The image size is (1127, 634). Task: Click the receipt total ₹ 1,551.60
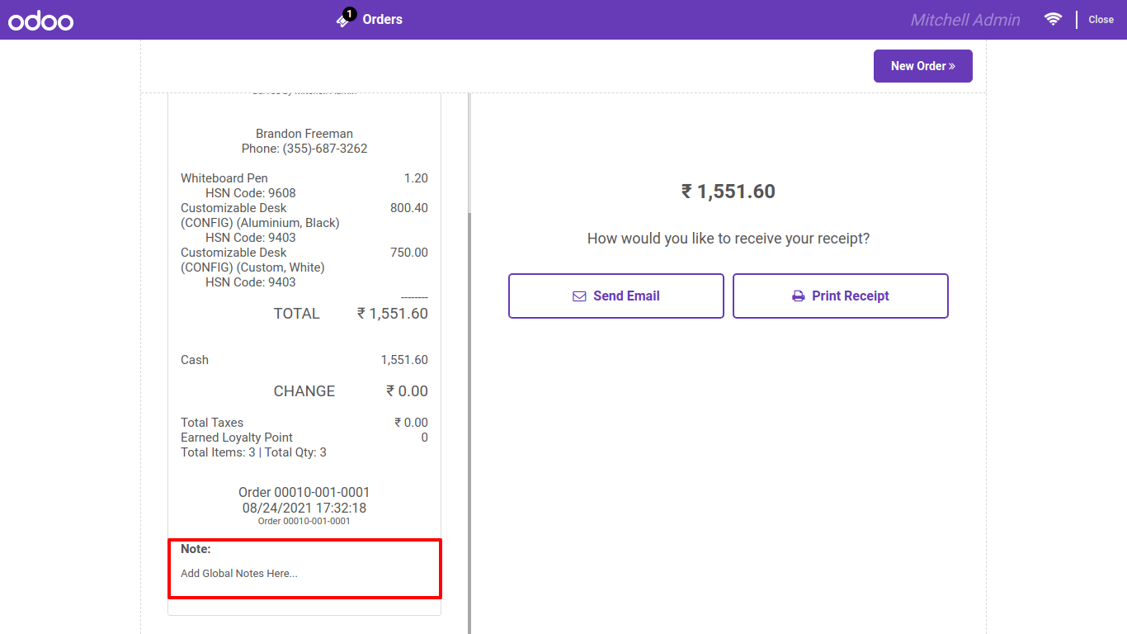[x=393, y=314]
